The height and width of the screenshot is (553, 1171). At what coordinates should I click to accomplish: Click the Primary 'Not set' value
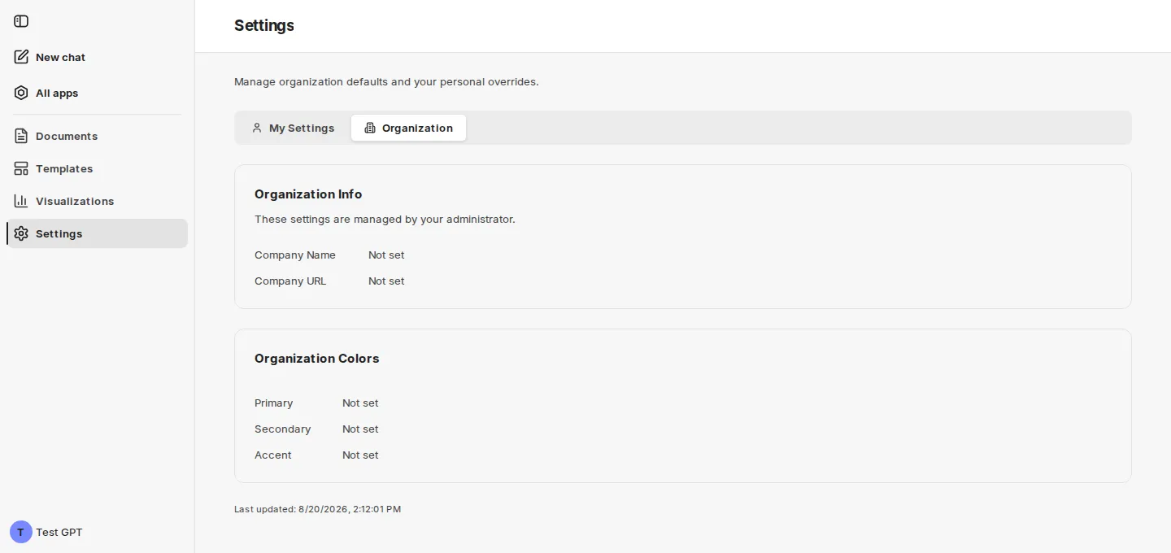pyautogui.click(x=360, y=403)
